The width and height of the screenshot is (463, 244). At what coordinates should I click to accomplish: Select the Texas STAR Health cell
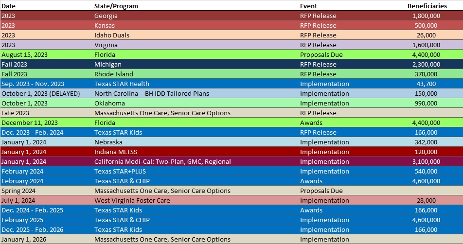coord(122,84)
